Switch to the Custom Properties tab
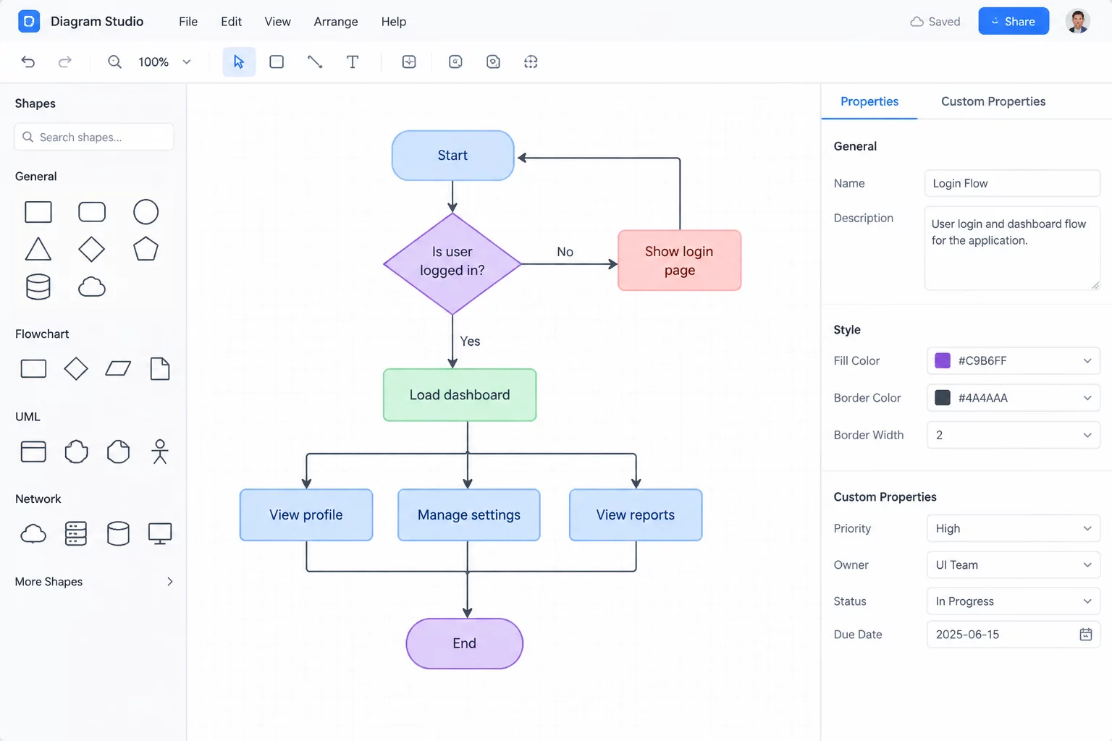This screenshot has height=741, width=1112. [993, 101]
